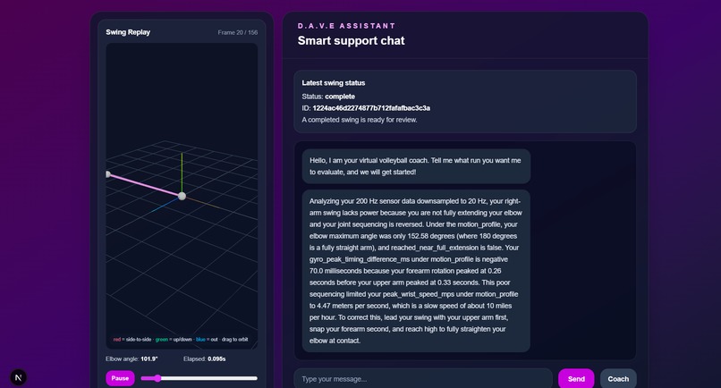Click the axis color legend in the viewport
Image resolution: width=721 pixels, height=388 pixels.
click(181, 339)
